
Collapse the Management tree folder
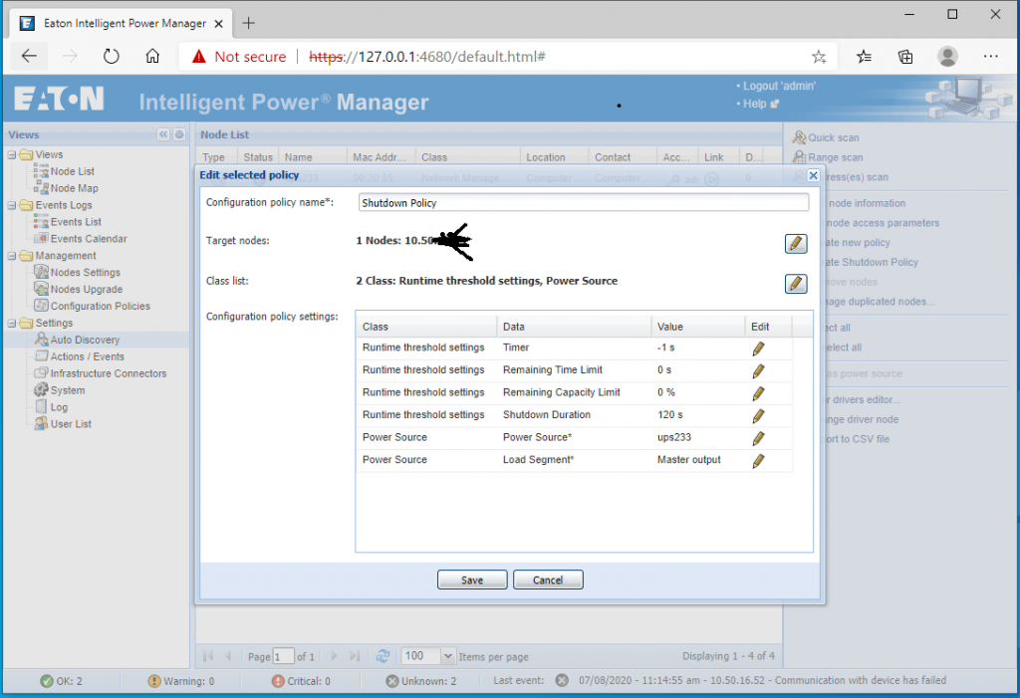click(12, 256)
